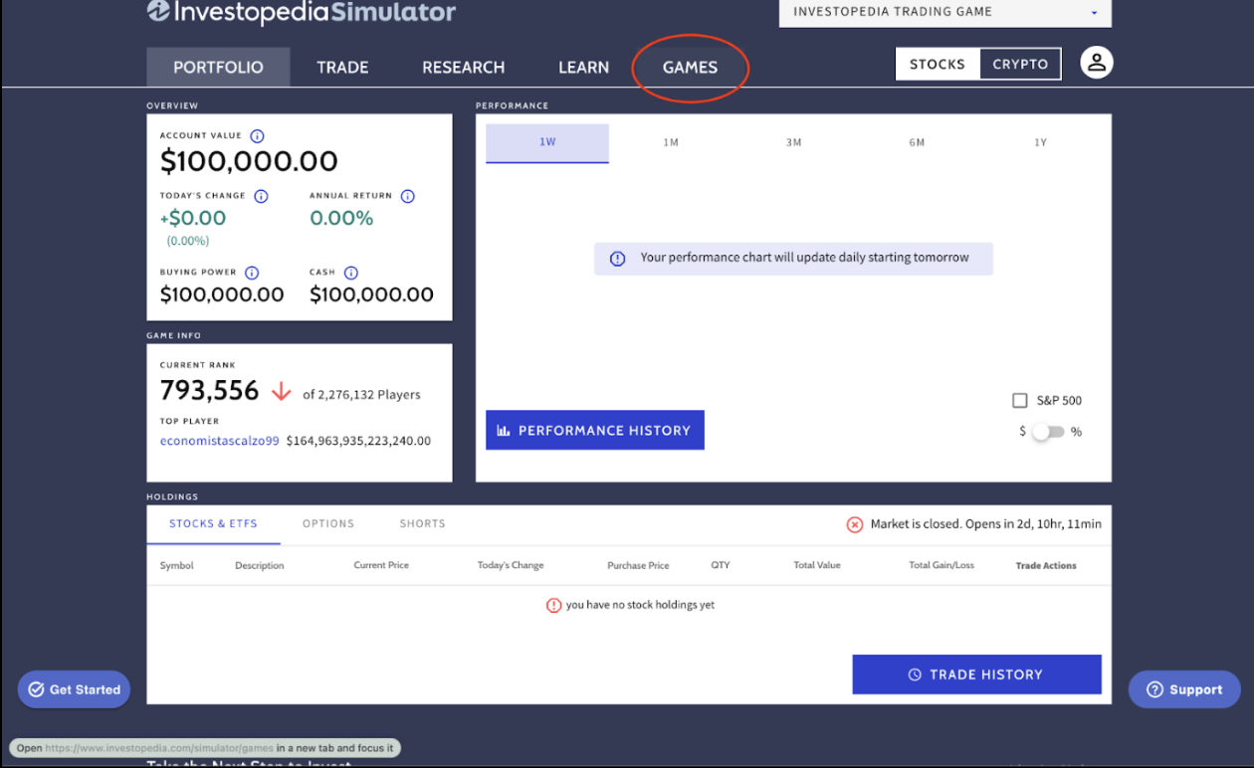Click warning icon beside no stock holdings
This screenshot has height=768, width=1254.
coord(553,605)
